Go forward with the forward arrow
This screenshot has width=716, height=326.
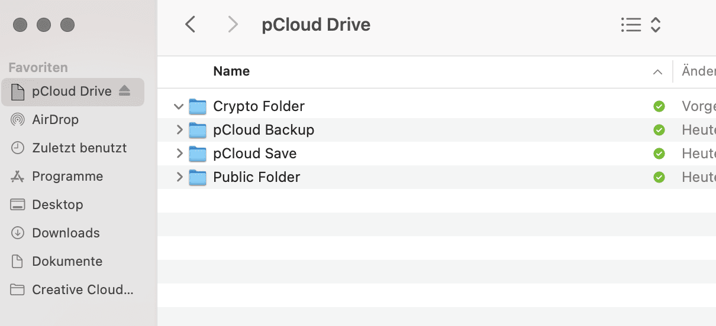click(233, 25)
